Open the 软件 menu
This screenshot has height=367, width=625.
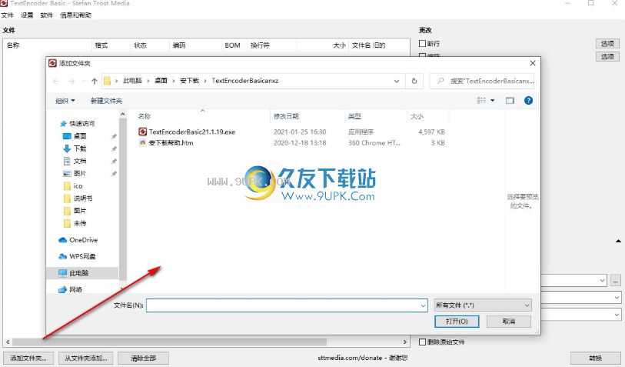pyautogui.click(x=47, y=15)
